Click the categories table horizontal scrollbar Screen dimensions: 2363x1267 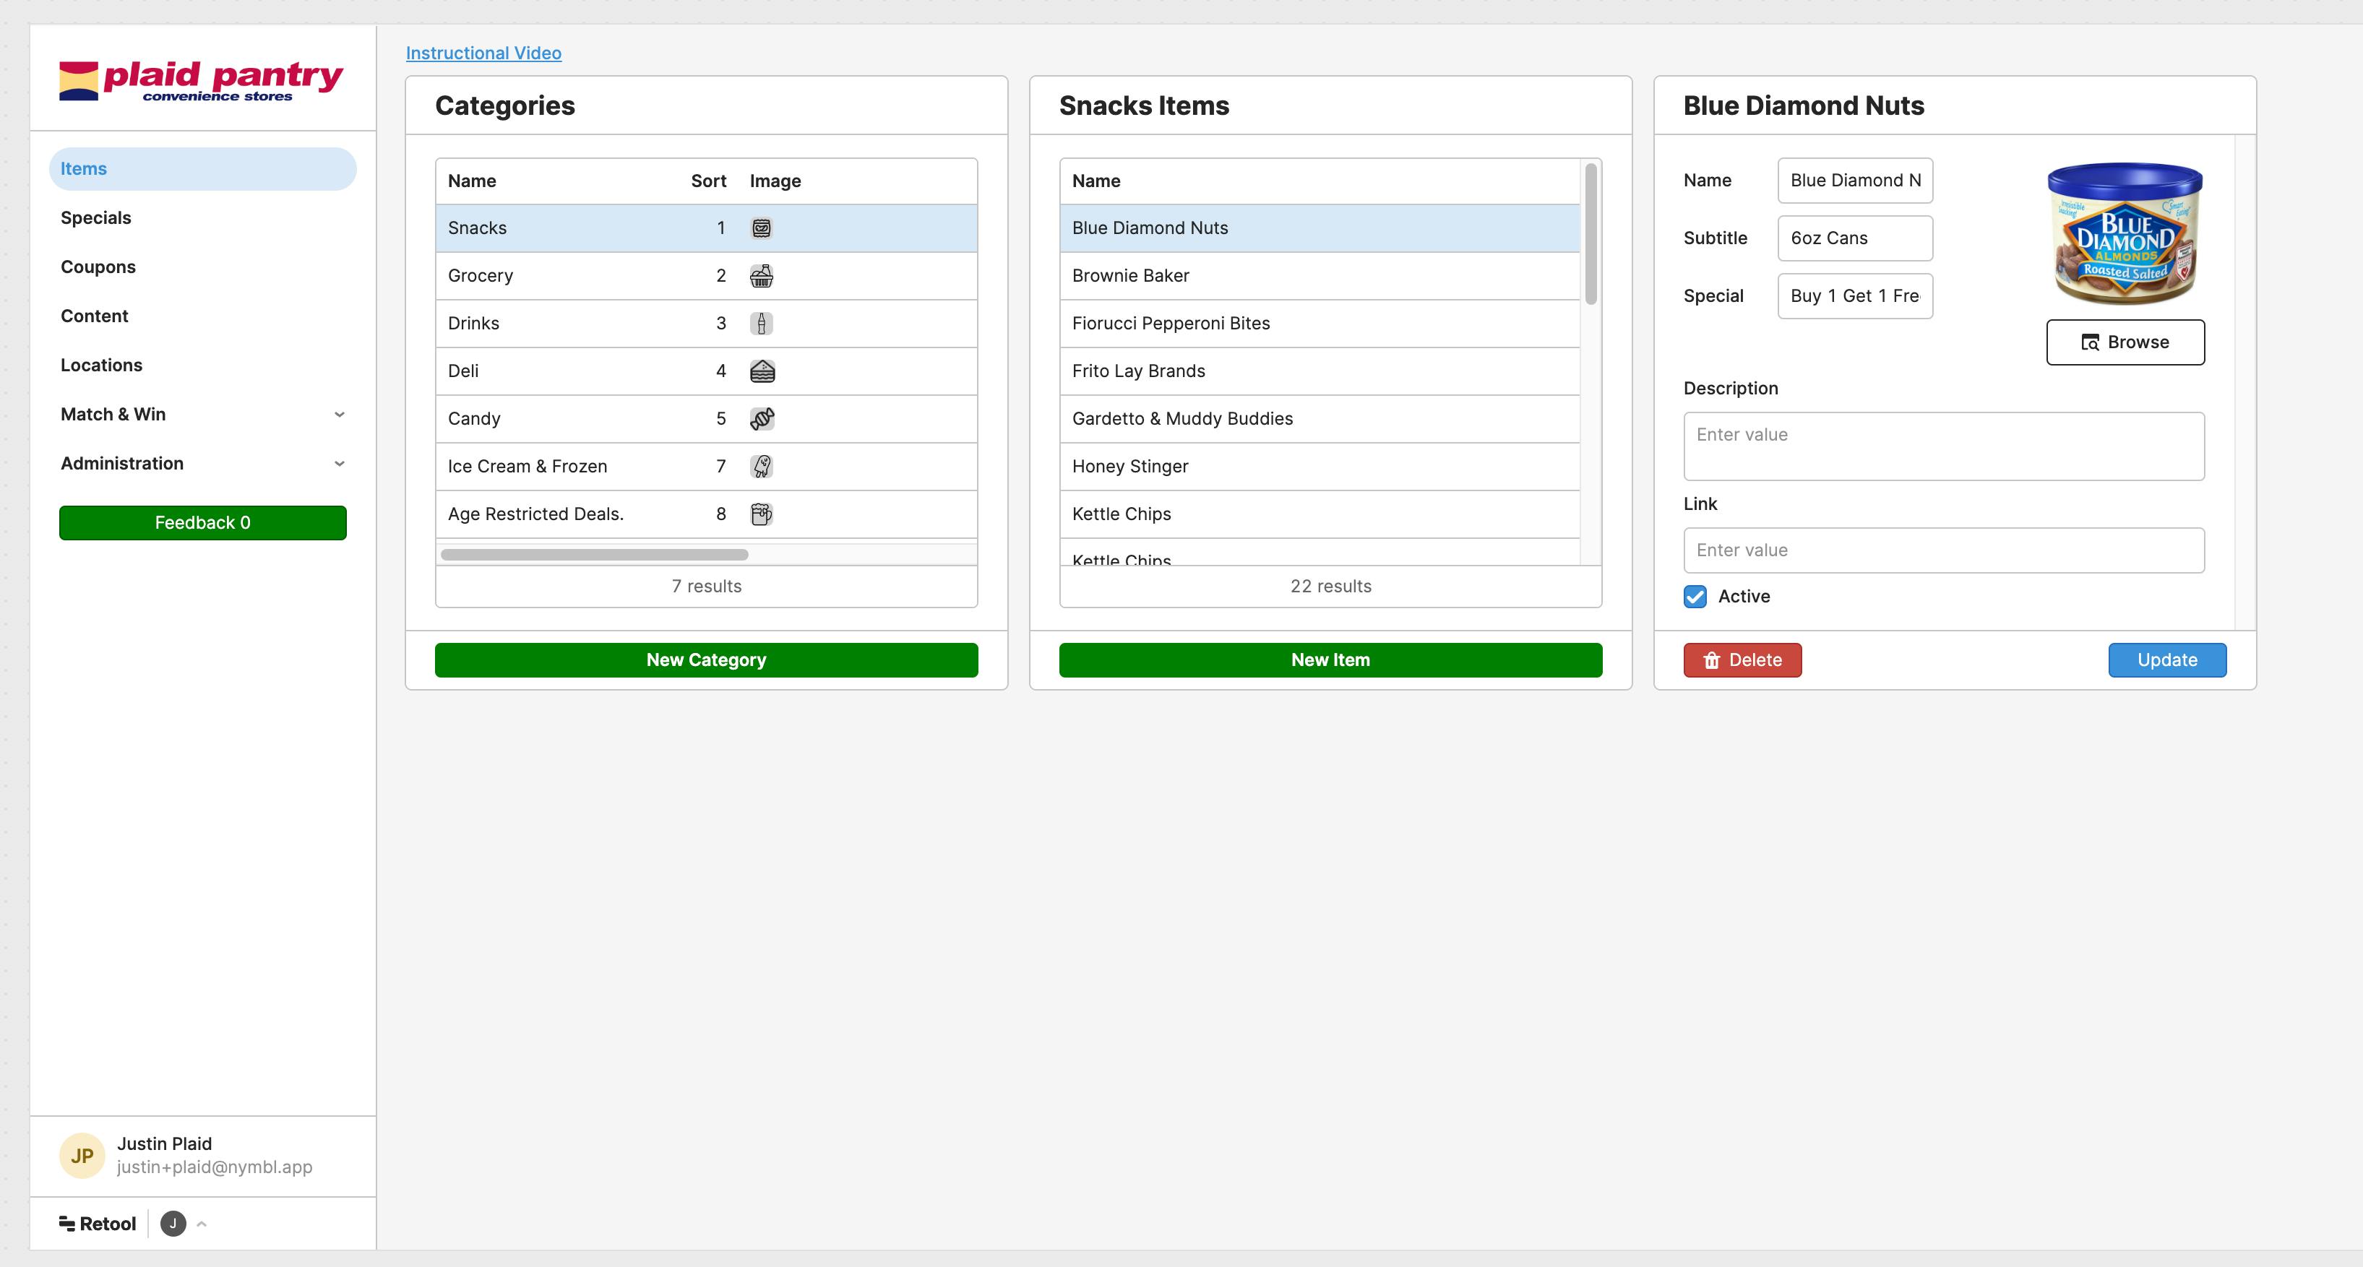tap(595, 555)
